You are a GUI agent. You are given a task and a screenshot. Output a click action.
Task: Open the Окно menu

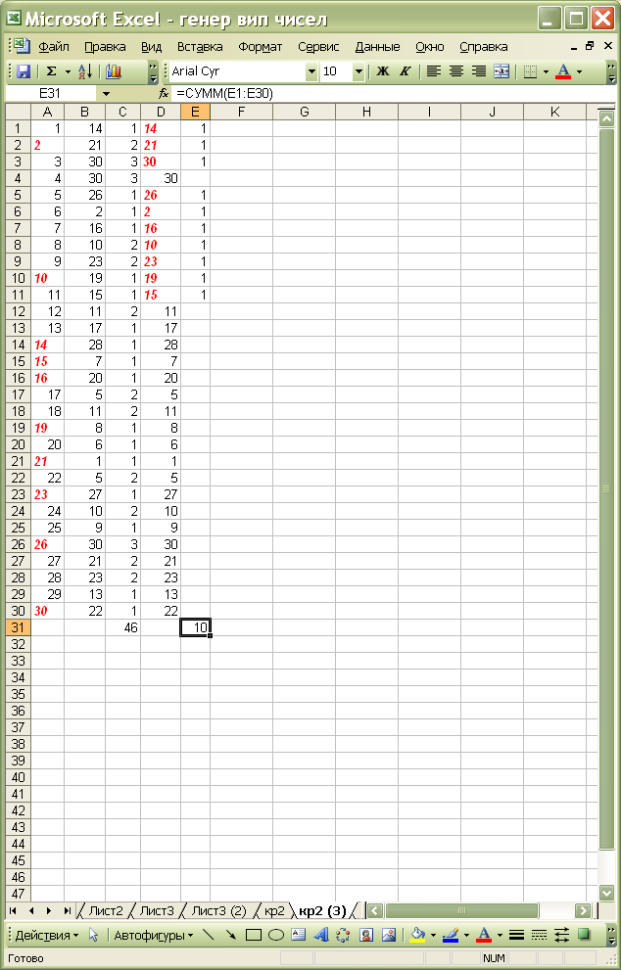430,47
